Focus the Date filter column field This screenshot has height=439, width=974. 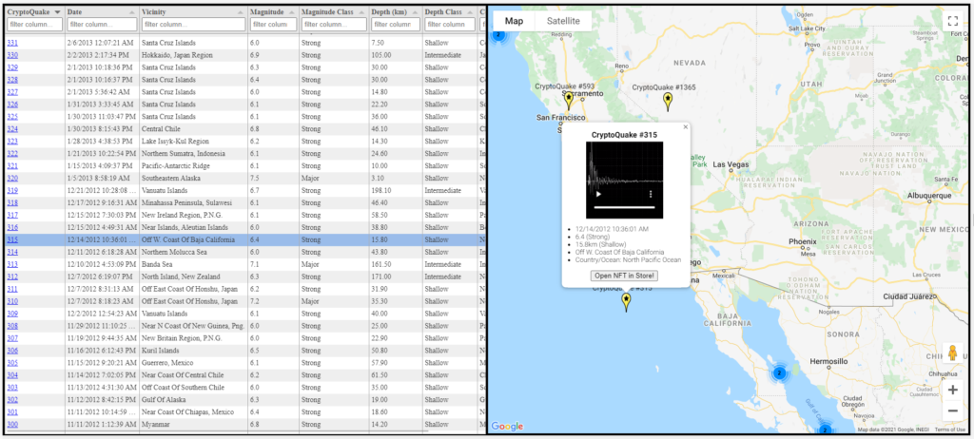(102, 24)
